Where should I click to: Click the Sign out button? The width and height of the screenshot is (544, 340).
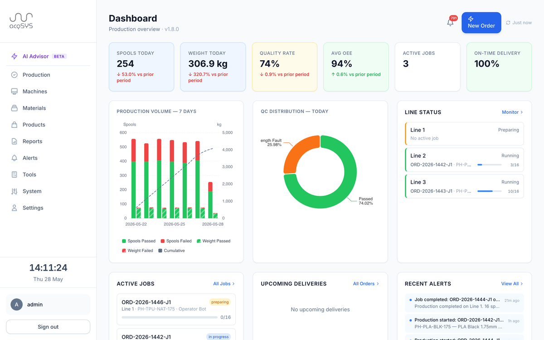click(x=48, y=327)
